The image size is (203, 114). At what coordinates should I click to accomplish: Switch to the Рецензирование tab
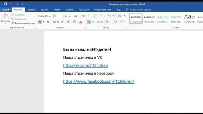103,10
